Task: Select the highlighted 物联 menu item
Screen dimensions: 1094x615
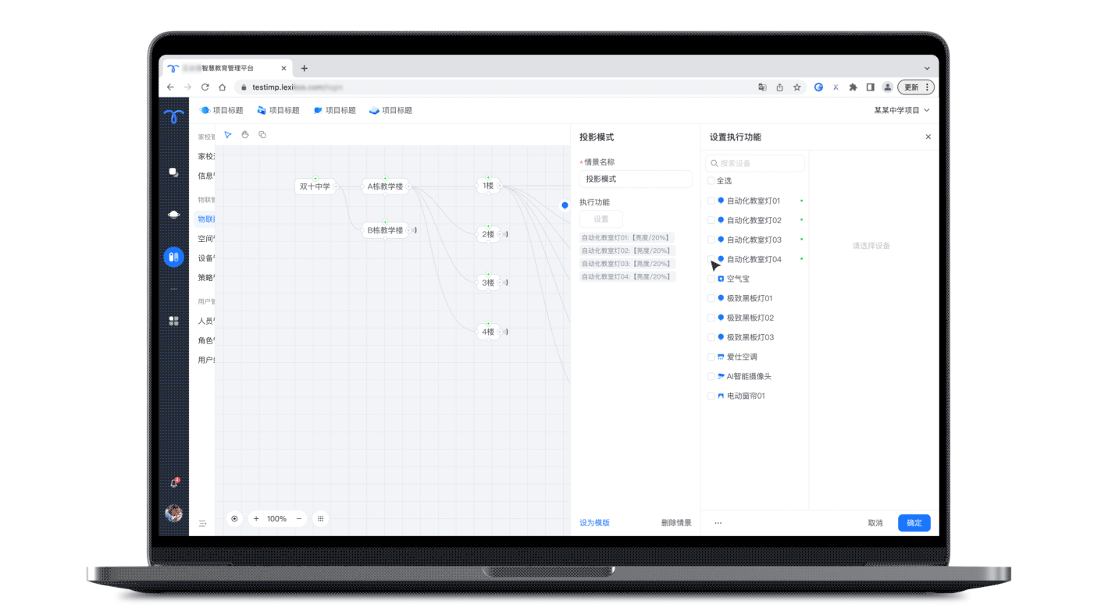Action: coord(205,219)
